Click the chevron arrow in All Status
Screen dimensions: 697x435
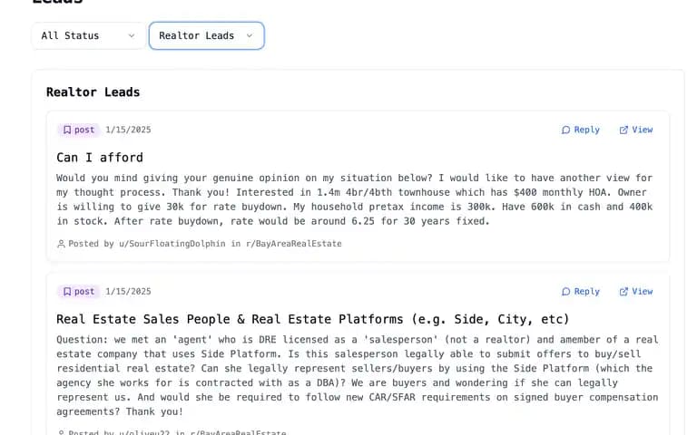(132, 36)
